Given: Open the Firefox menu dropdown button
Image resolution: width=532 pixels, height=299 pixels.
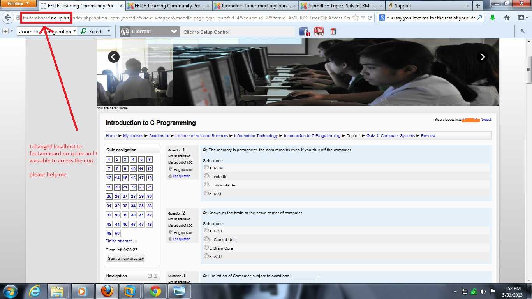Looking at the screenshot, I should [x=18, y=4].
